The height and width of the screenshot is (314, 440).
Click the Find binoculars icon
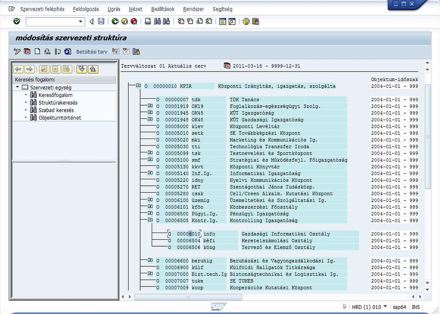coord(157,21)
